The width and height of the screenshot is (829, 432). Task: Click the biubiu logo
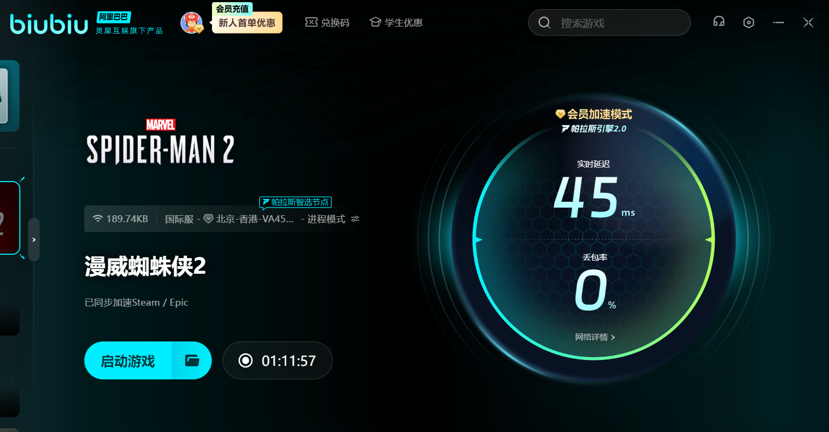coord(49,24)
